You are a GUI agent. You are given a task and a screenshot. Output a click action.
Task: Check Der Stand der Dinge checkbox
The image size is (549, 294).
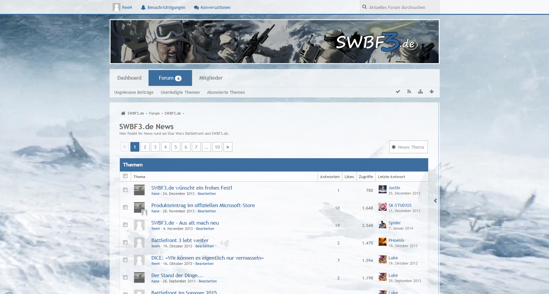click(x=125, y=277)
